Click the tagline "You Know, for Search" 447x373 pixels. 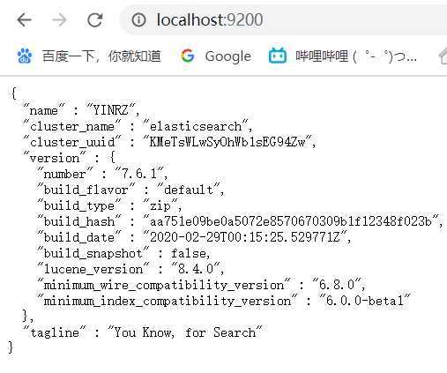pyautogui.click(x=185, y=332)
